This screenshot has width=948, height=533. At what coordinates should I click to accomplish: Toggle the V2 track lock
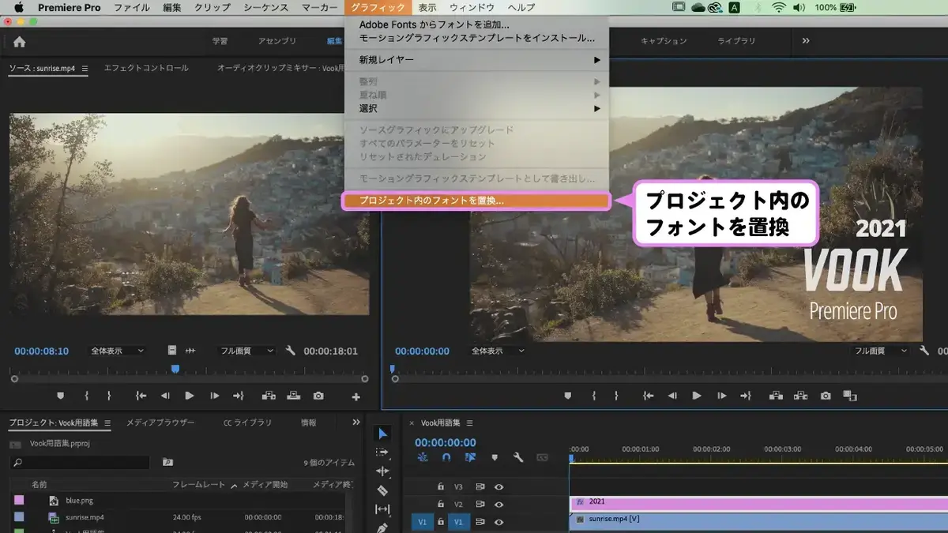pyautogui.click(x=441, y=504)
